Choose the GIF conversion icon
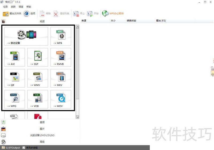This screenshot has height=150, width=214. [15, 78]
